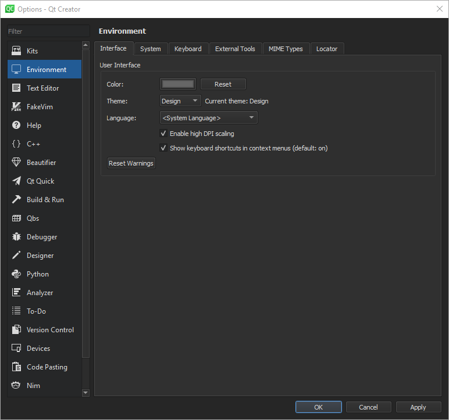
Task: Select the FakeVim icon in sidebar
Action: coord(16,107)
